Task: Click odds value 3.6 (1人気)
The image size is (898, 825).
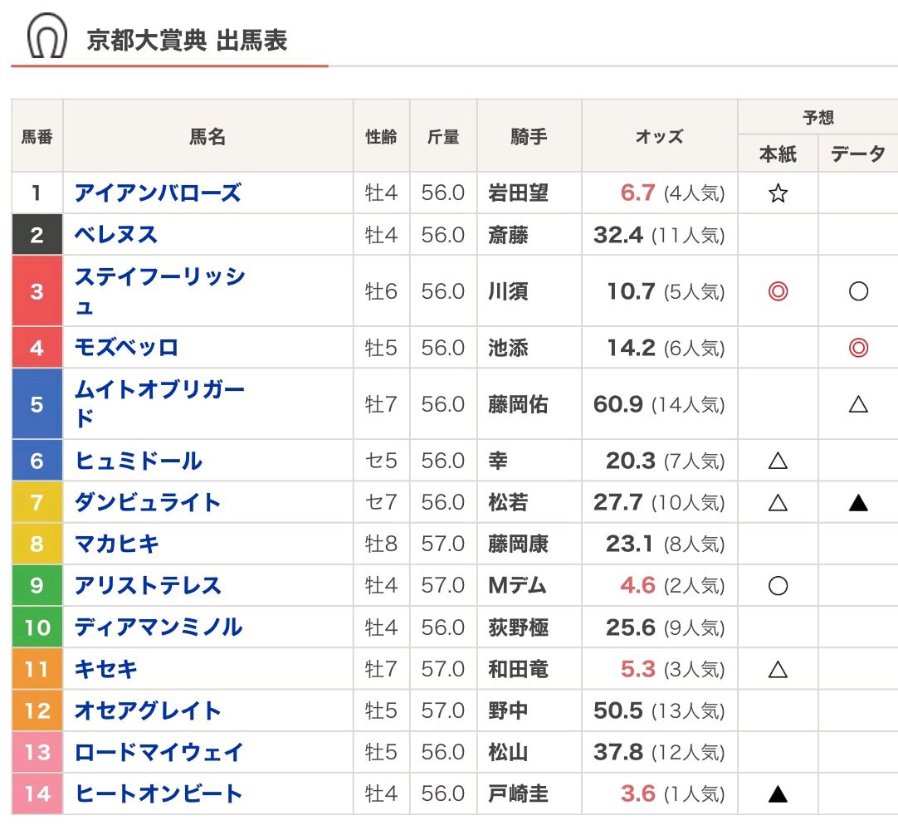Action: tap(672, 794)
